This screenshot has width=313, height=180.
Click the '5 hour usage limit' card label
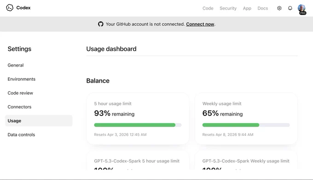pos(113,103)
